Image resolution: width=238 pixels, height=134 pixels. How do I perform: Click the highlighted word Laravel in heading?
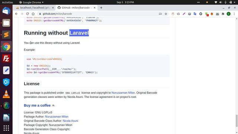[x=79, y=33]
